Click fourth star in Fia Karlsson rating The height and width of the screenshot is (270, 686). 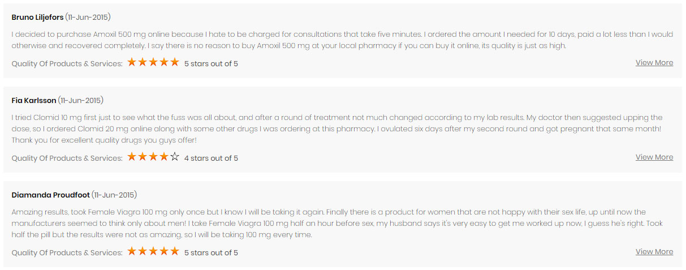(164, 157)
